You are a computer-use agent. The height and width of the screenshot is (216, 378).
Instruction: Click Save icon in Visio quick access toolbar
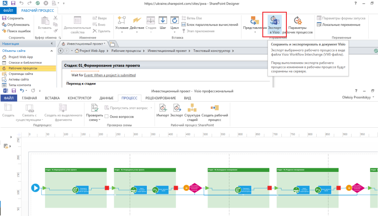(x=13, y=90)
